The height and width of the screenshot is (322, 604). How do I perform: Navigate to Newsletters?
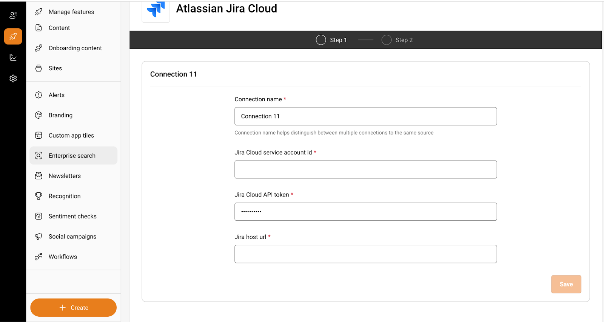click(65, 176)
